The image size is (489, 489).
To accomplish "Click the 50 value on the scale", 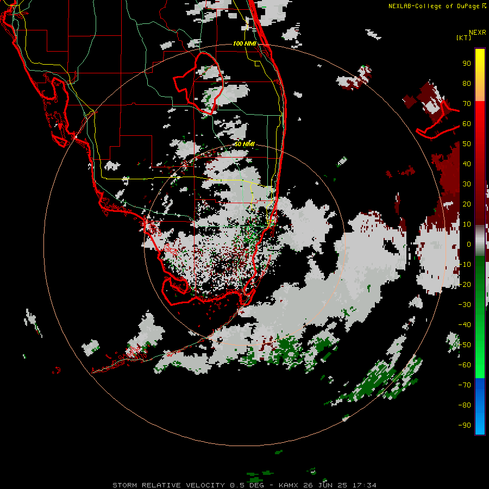I will pos(467,144).
